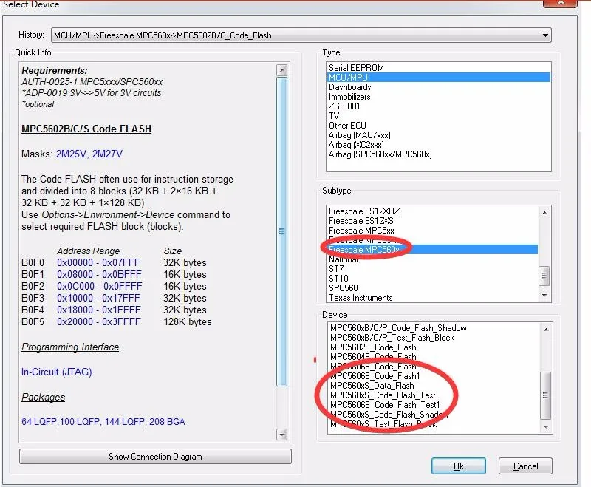Select ZGS 001 in Type list
The image size is (591, 487).
pyautogui.click(x=438, y=106)
